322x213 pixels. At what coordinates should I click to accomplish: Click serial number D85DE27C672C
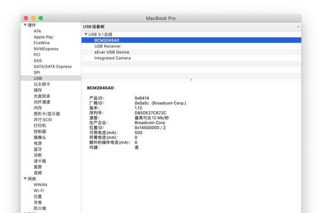tap(151, 113)
